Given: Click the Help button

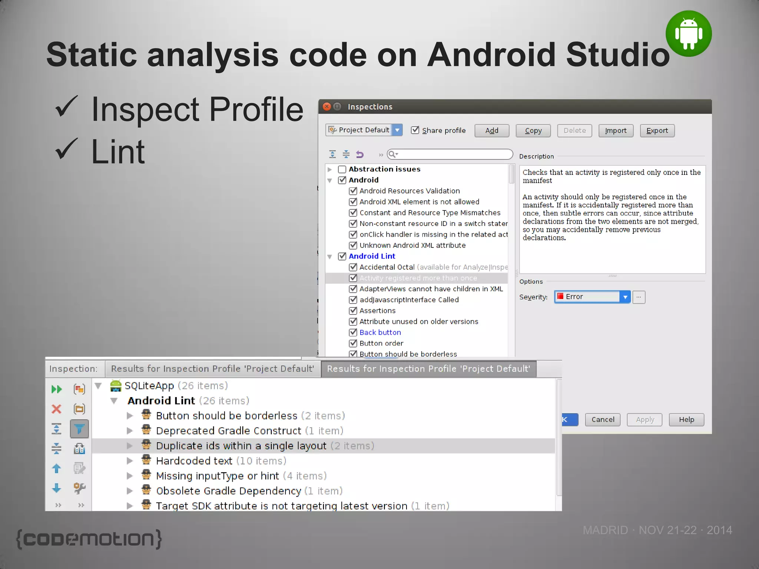Looking at the screenshot, I should (686, 419).
